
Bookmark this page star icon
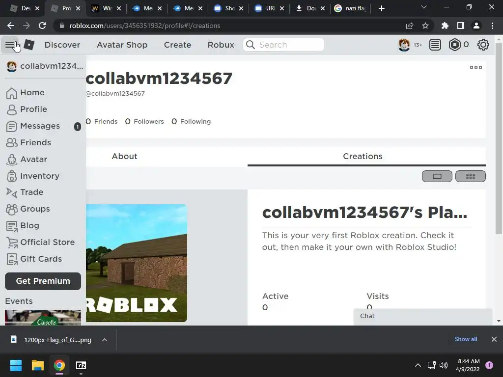(425, 26)
